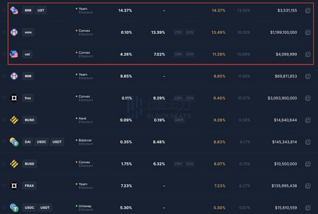The image size is (318, 214).
Task: Click the Balancer protocol name
Action: [85, 140]
